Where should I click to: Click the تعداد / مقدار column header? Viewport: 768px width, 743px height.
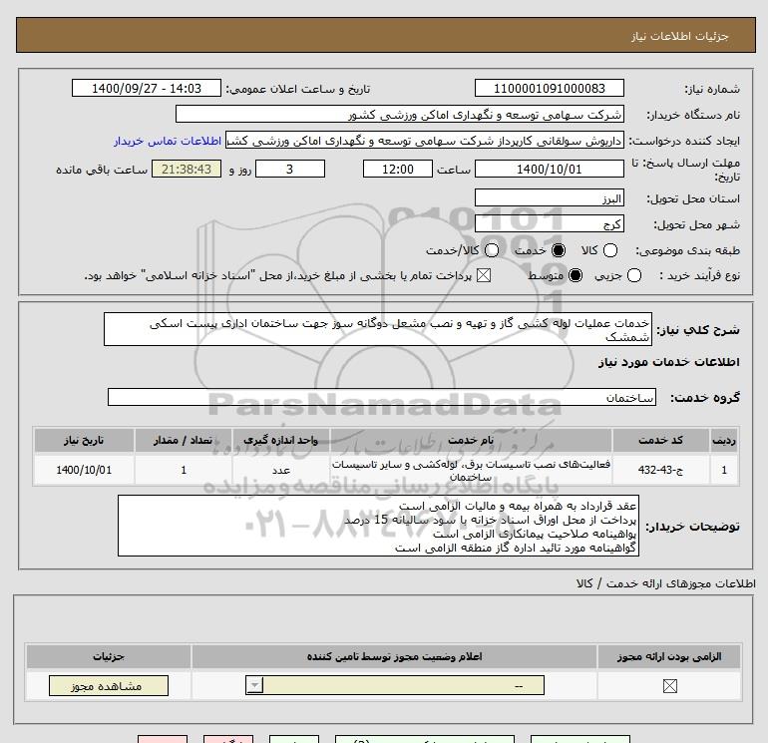tap(184, 440)
